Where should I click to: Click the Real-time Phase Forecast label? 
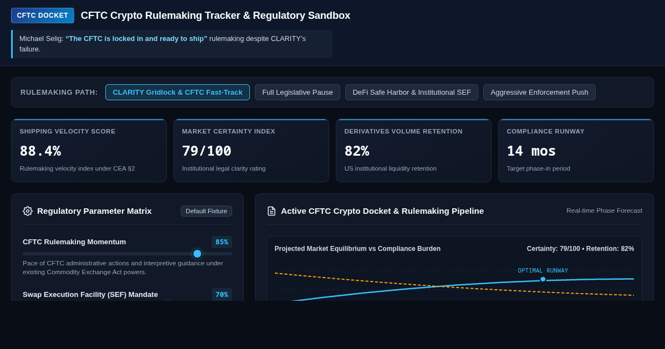pos(604,211)
